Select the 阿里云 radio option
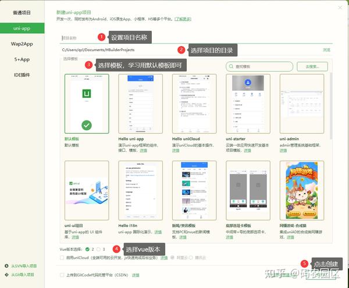The height and width of the screenshot is (288, 349). 172,258
